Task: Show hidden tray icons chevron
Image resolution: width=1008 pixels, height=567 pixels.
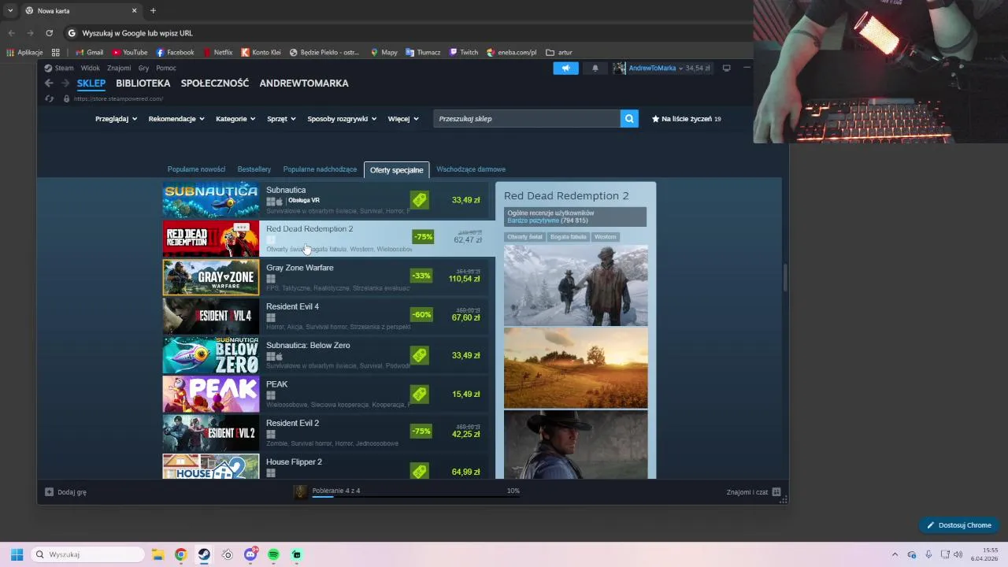Action: pos(895,554)
